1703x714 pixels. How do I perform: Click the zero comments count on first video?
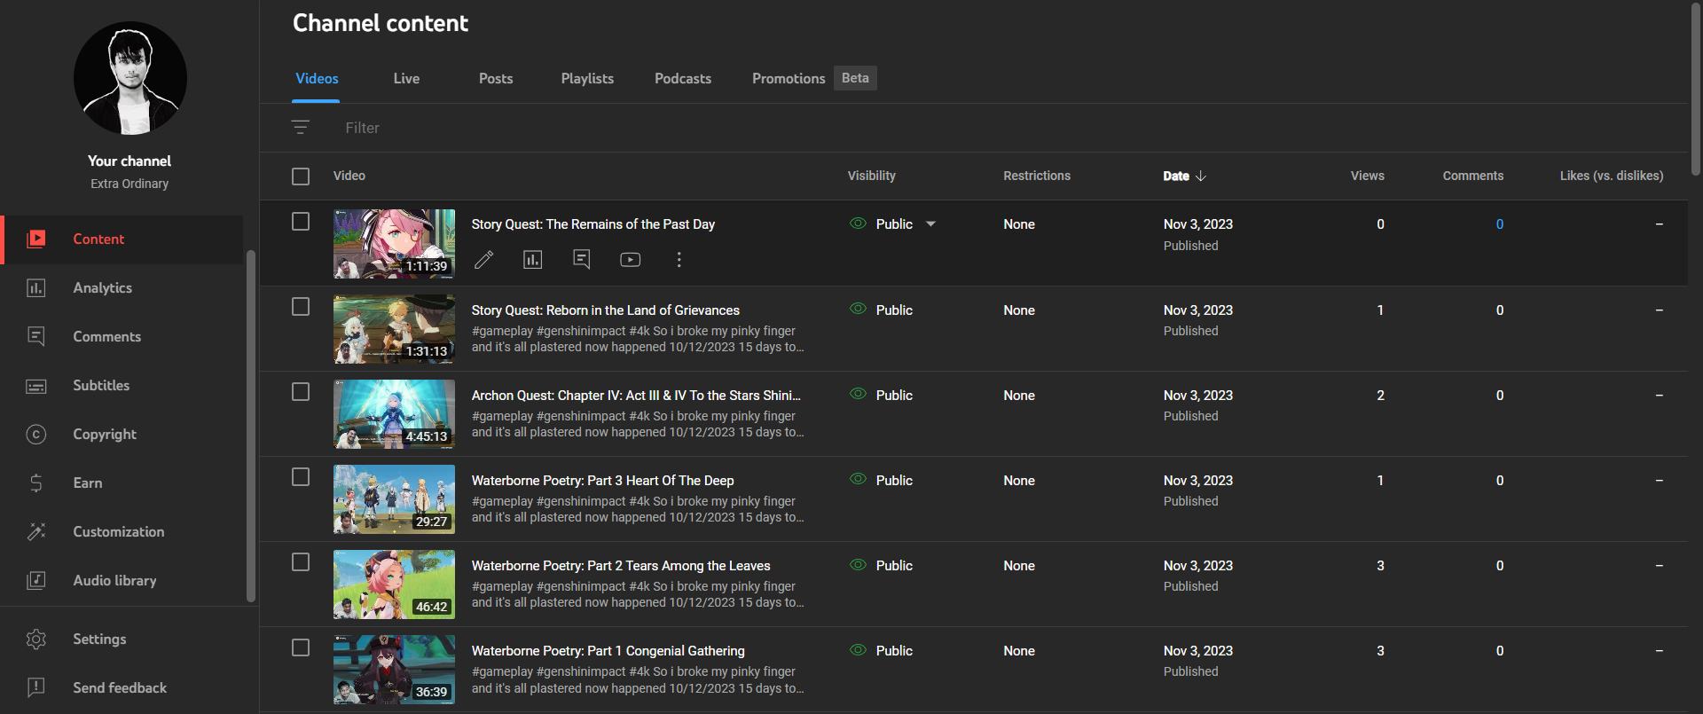(x=1499, y=224)
